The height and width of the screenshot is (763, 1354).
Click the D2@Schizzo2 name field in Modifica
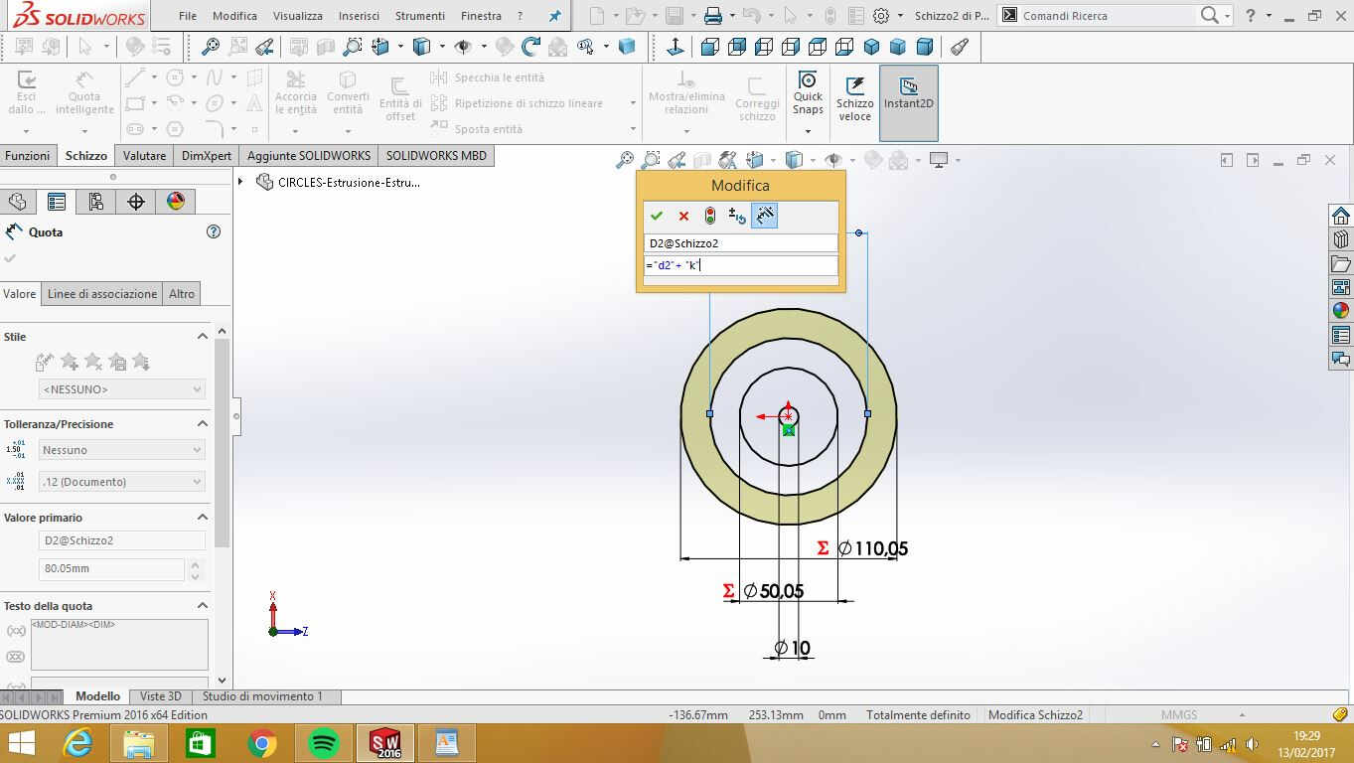point(740,243)
